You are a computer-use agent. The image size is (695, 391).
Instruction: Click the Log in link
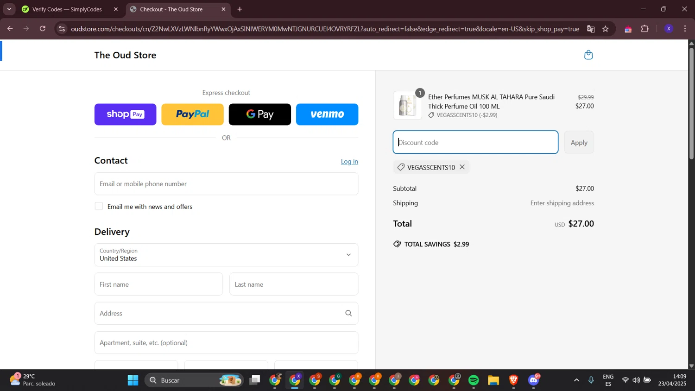click(349, 162)
